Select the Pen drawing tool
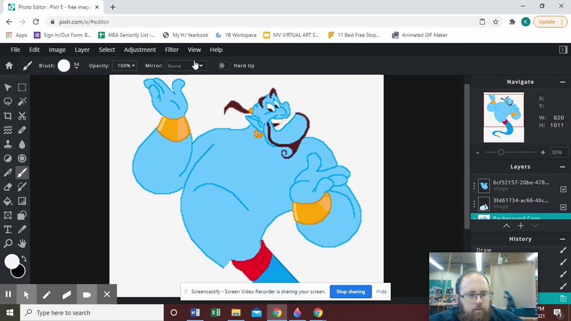571x321 pixels. click(8, 173)
